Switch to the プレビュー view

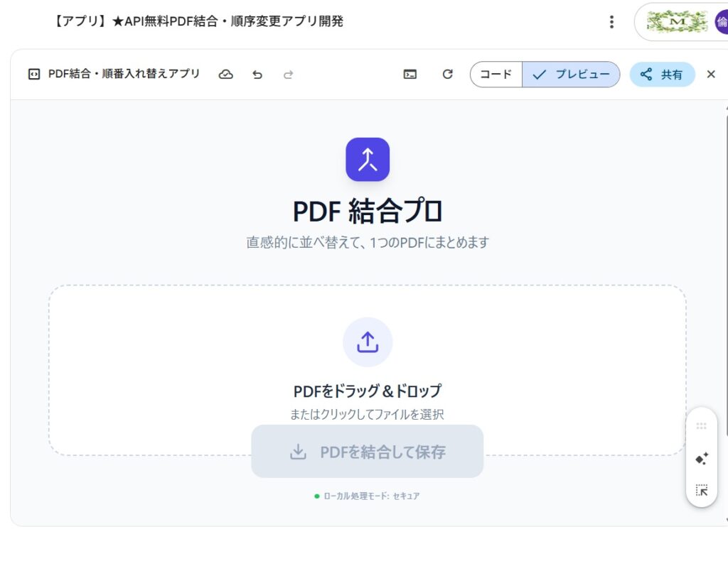click(x=571, y=74)
